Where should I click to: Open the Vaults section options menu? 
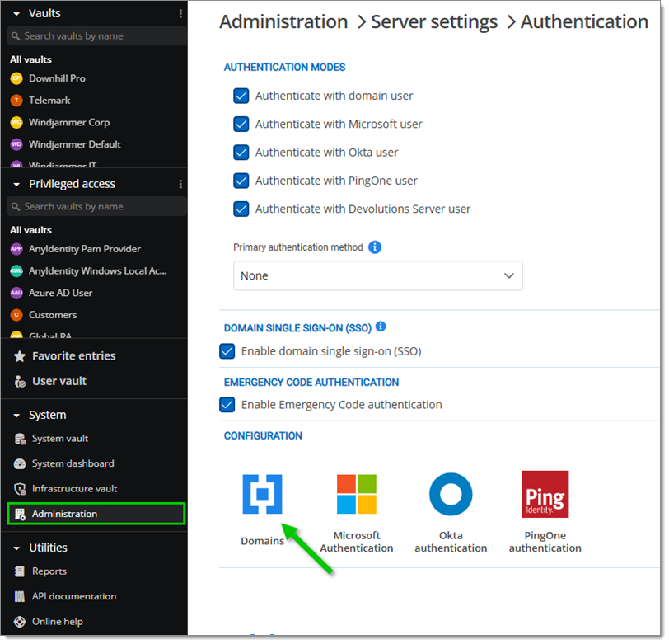(x=180, y=14)
